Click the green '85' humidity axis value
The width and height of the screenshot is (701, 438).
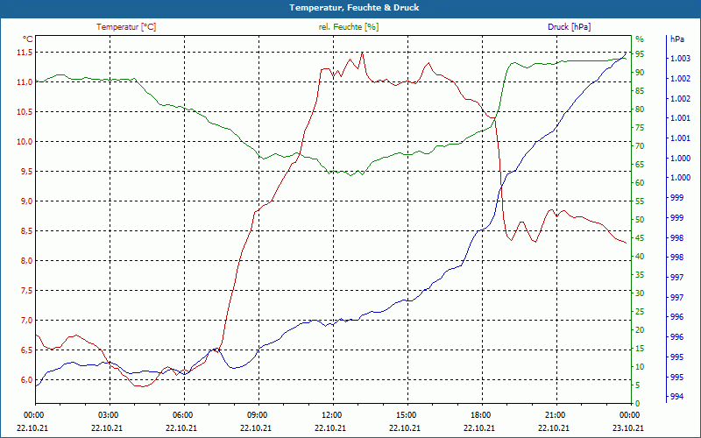[x=640, y=91]
